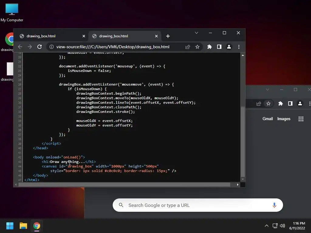Image resolution: width=311 pixels, height=233 pixels.
Task: Open Gmail link in background window
Action: coord(268,119)
